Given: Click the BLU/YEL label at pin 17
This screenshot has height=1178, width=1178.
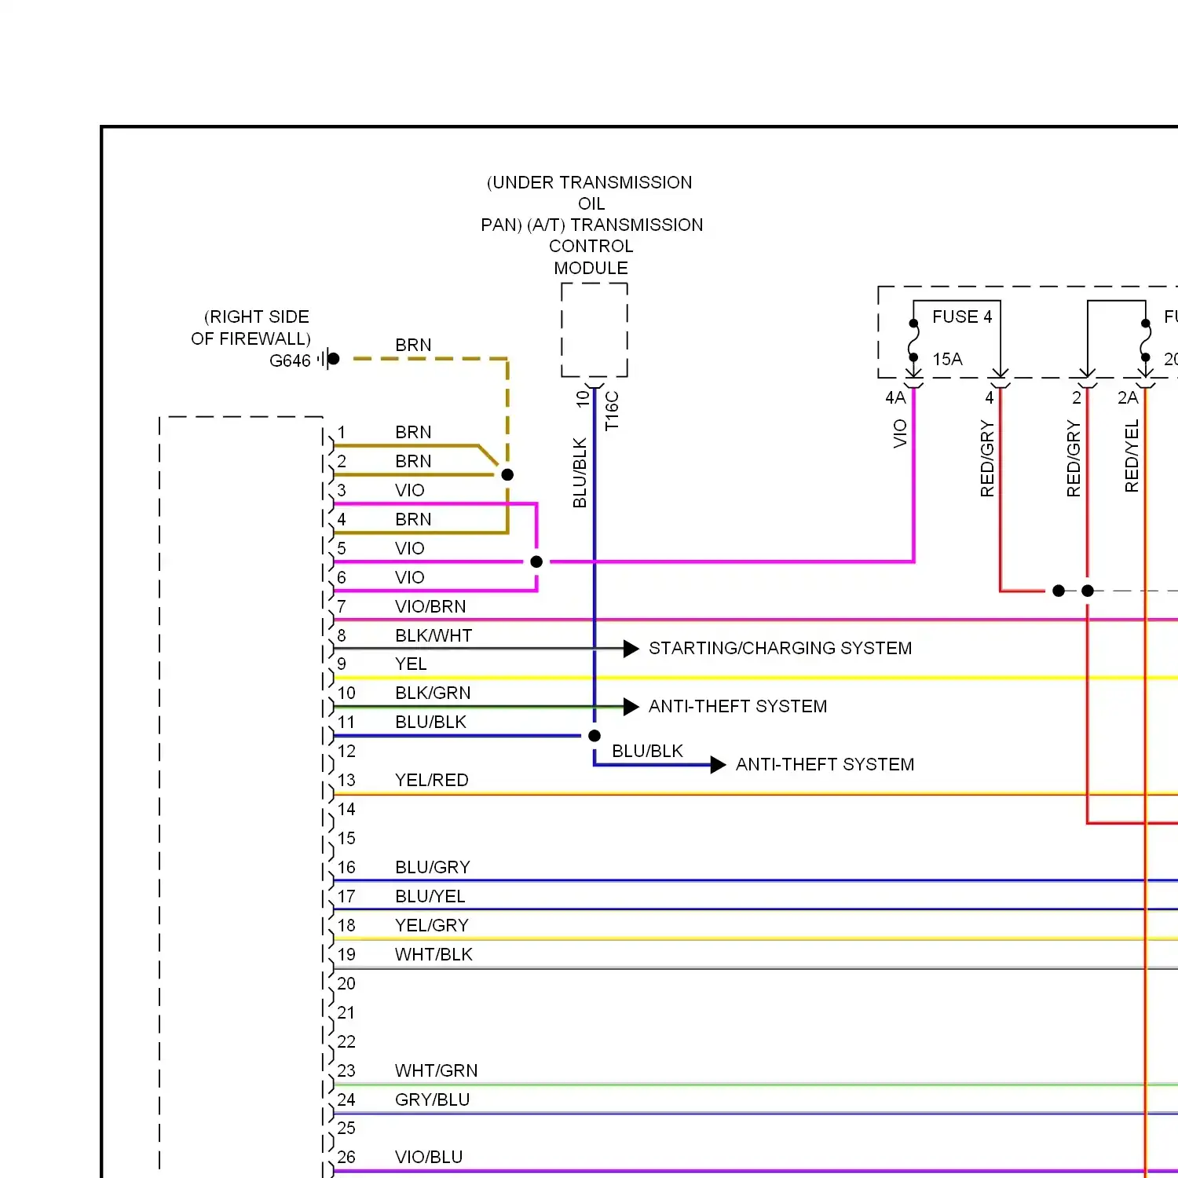Looking at the screenshot, I should (430, 896).
